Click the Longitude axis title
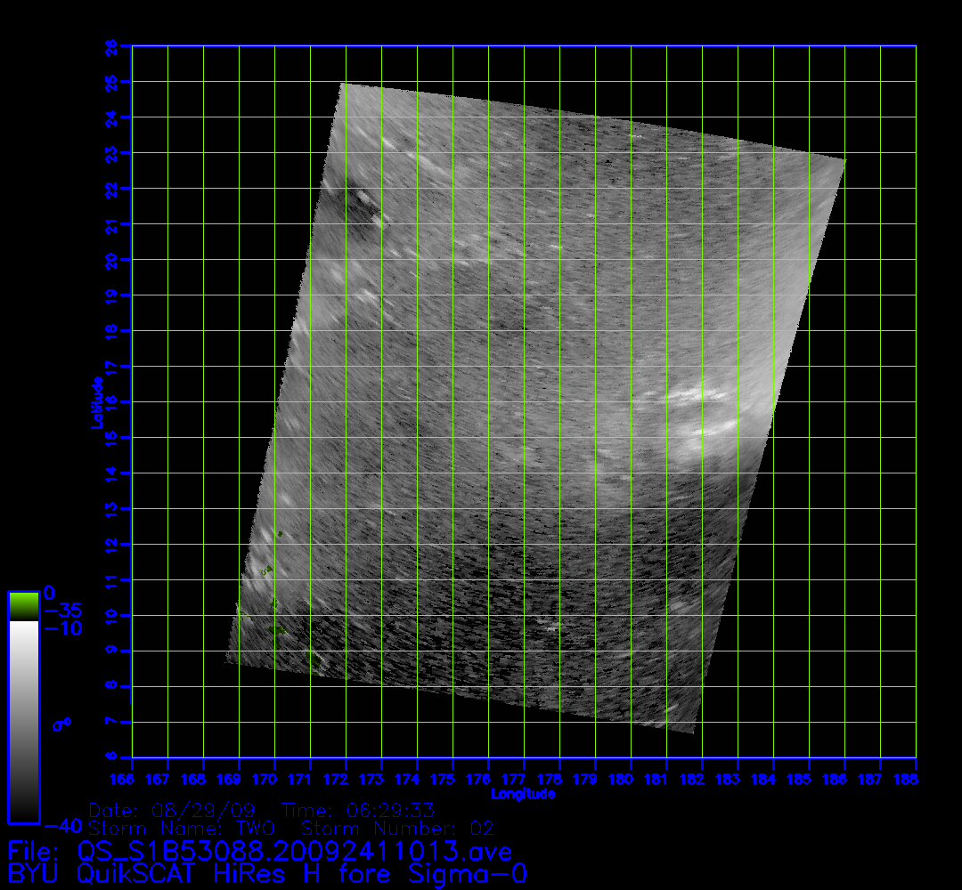This screenshot has width=962, height=890. pos(523,794)
